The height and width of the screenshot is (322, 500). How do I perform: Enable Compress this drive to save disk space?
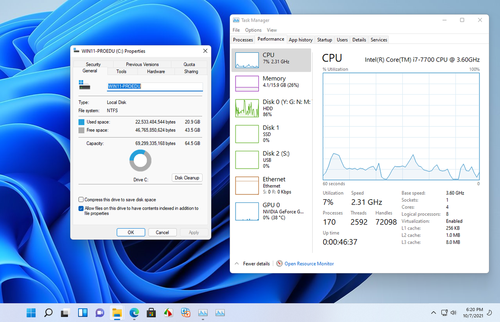[x=81, y=200]
